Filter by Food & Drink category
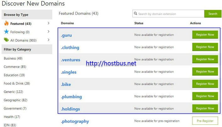Viewport: 222px width, 127px height. point(17,83)
